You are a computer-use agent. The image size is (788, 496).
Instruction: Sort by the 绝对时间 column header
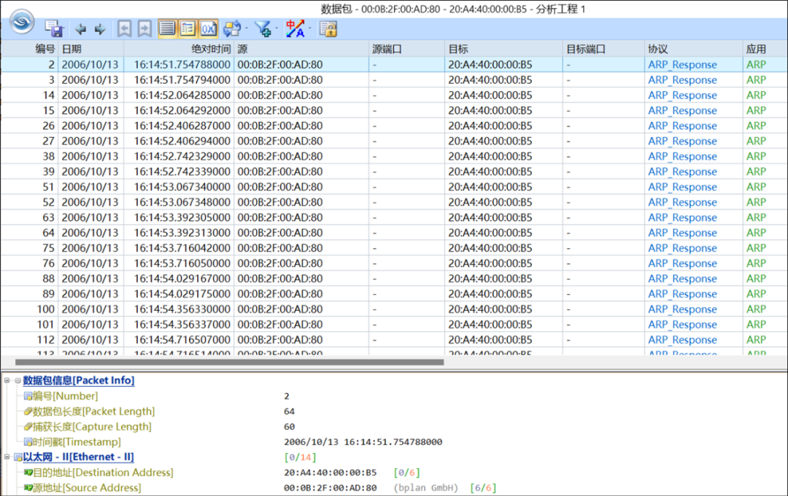[x=210, y=49]
